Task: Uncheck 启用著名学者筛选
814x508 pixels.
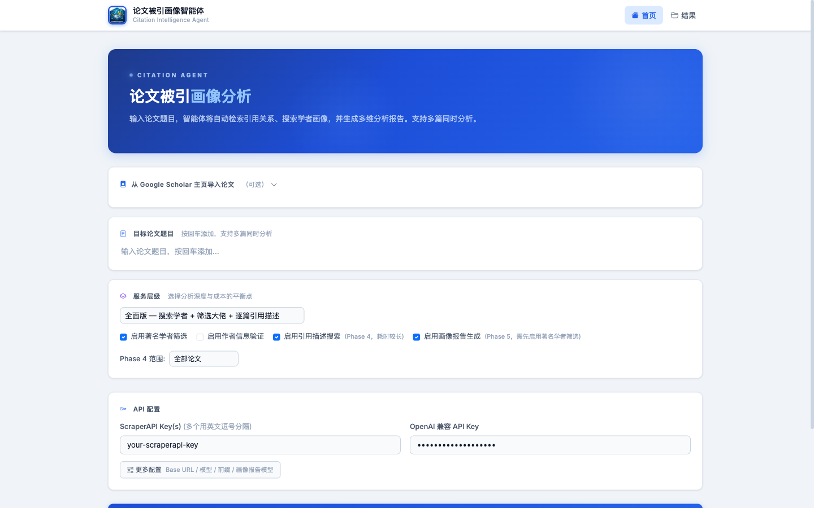Action: coord(123,337)
